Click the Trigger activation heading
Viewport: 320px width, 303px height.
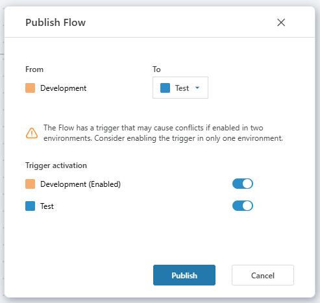coord(56,165)
